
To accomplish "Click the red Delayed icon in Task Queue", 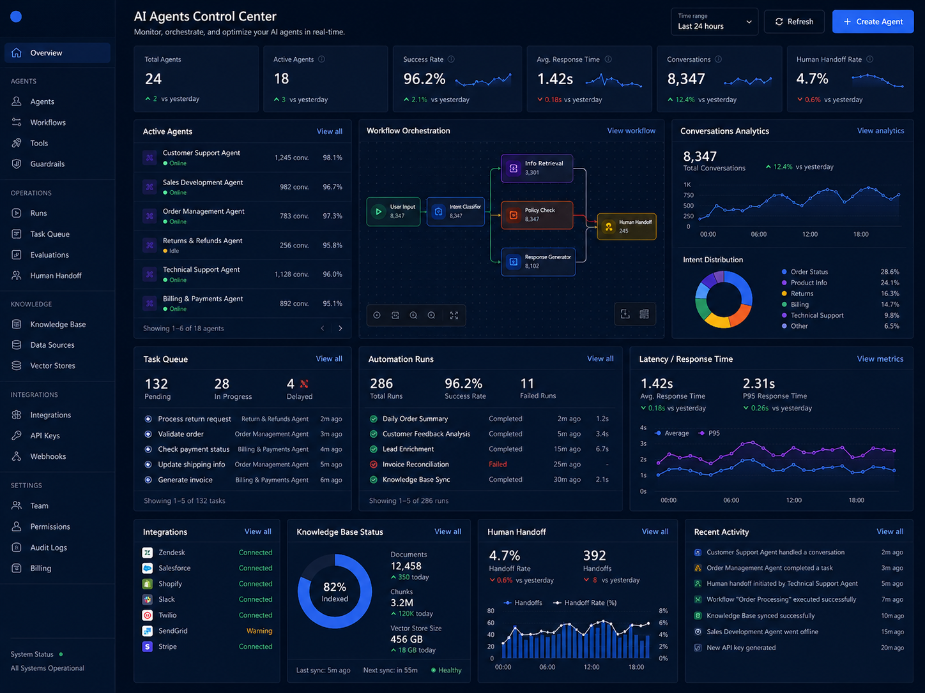I will point(304,384).
